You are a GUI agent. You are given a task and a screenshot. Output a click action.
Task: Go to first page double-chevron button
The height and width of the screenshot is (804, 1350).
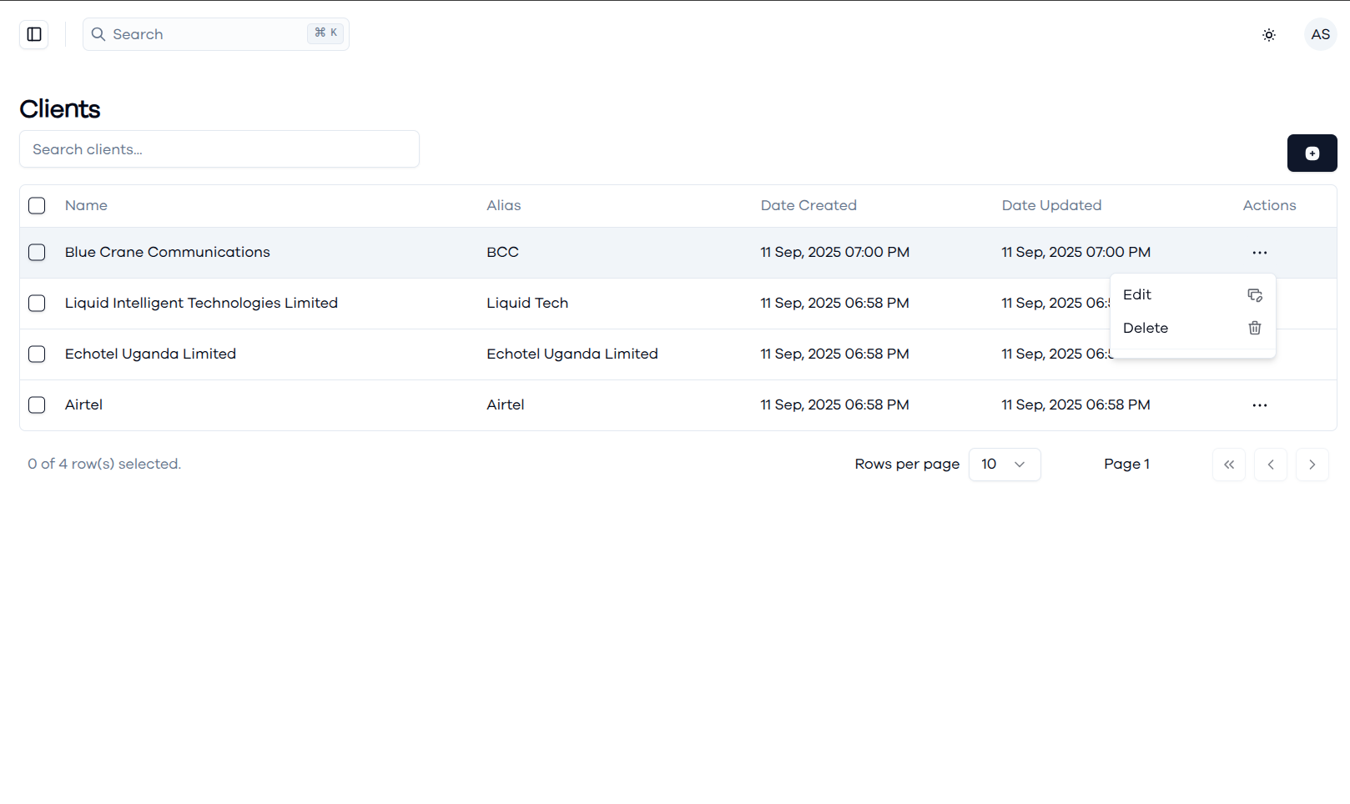1229,465
